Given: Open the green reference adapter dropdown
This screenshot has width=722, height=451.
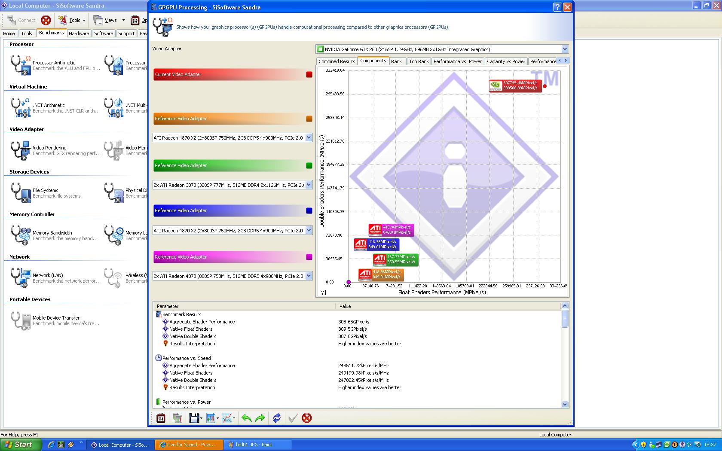Looking at the screenshot, I should coord(309,185).
